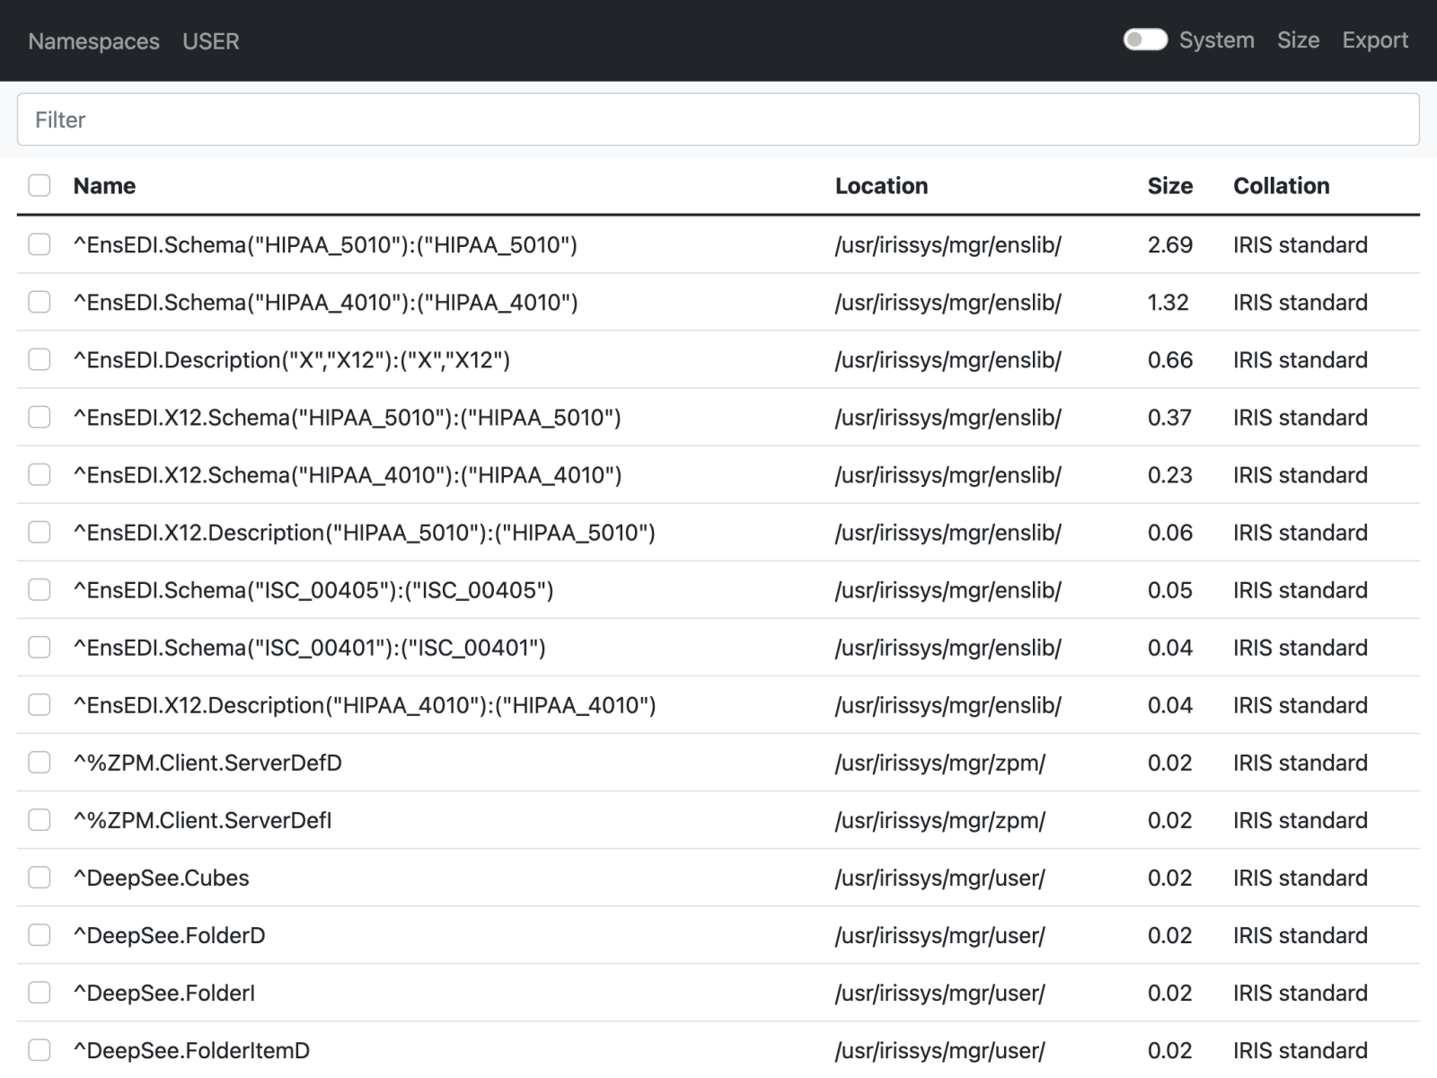Click the Export button
1437x1078 pixels.
point(1374,40)
